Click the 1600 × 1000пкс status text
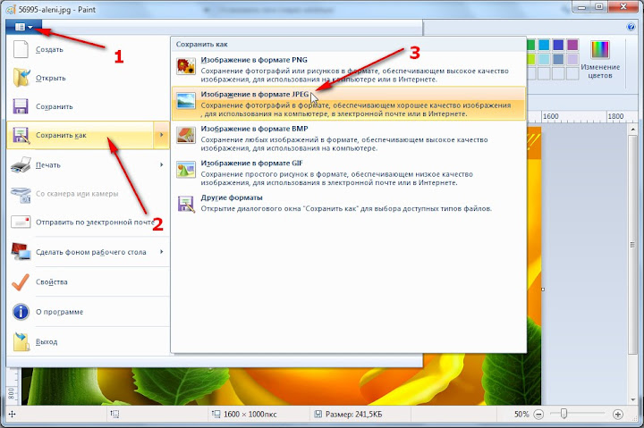644x428 pixels. (x=250, y=415)
